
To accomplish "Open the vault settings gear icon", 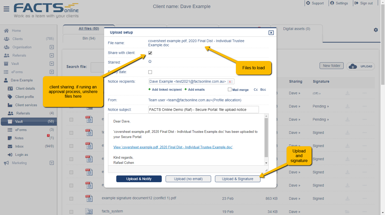I will click(376, 30).
